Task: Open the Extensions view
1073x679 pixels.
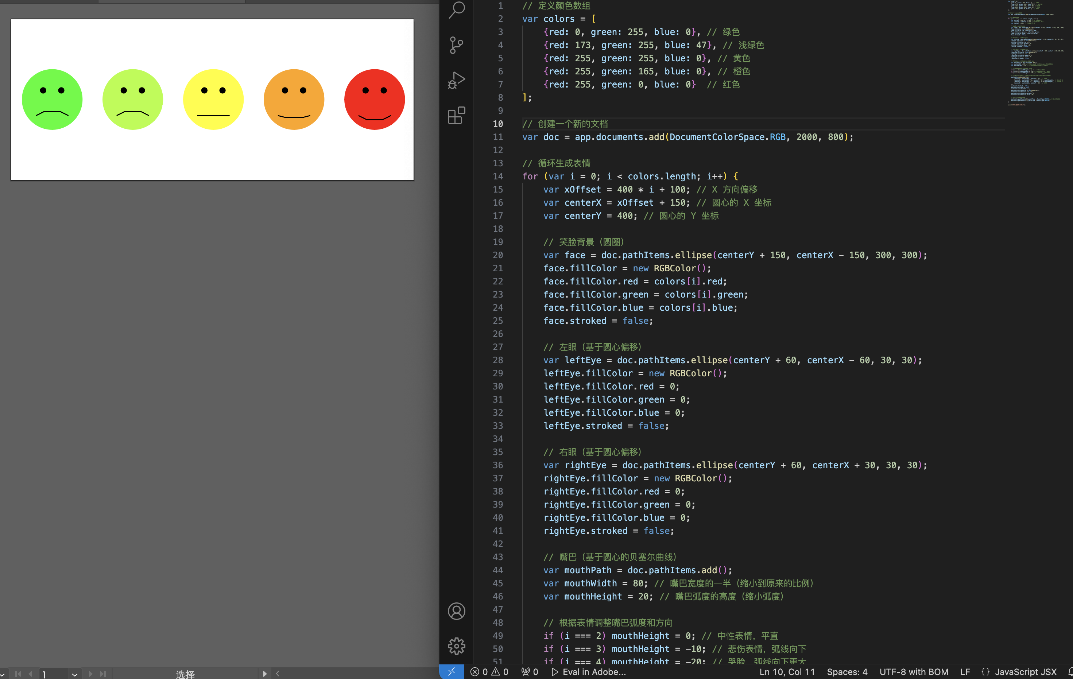Action: click(456, 115)
